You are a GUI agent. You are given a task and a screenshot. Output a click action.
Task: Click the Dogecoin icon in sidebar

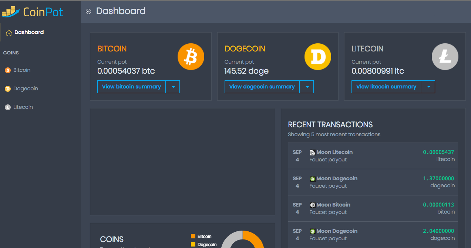coord(8,89)
